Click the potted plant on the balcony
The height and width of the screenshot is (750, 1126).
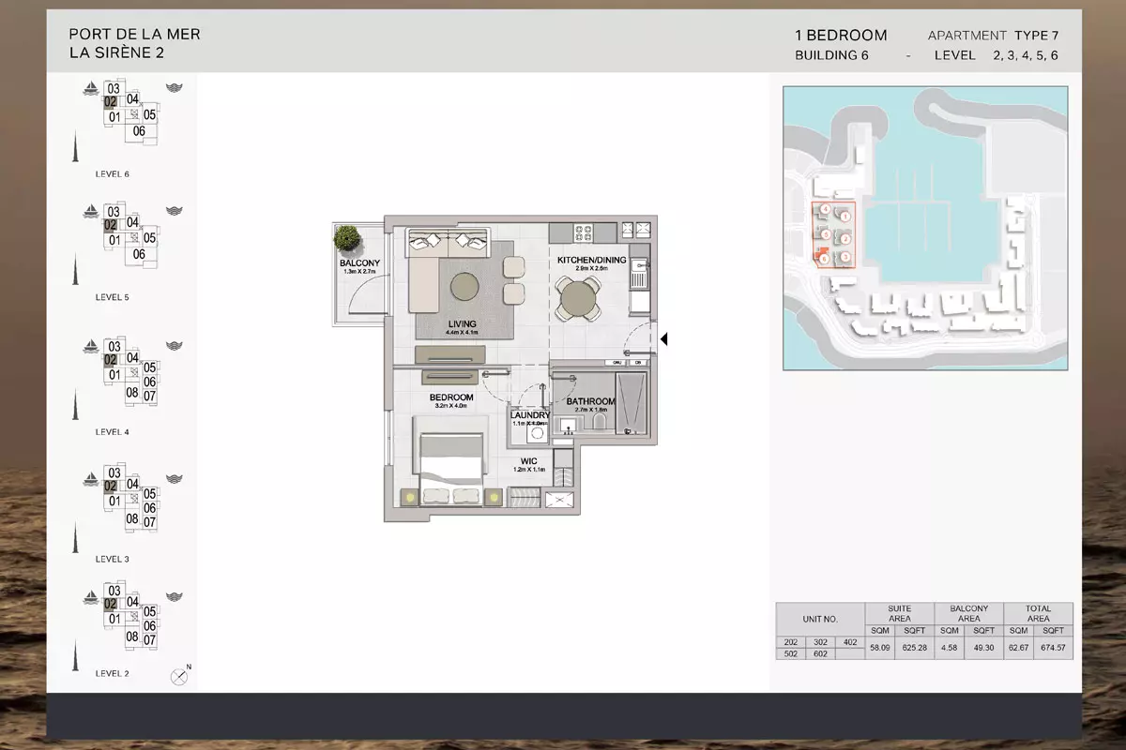[346, 239]
